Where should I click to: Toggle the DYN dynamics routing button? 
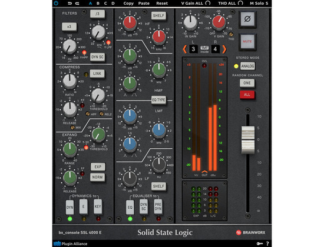(70, 207)
